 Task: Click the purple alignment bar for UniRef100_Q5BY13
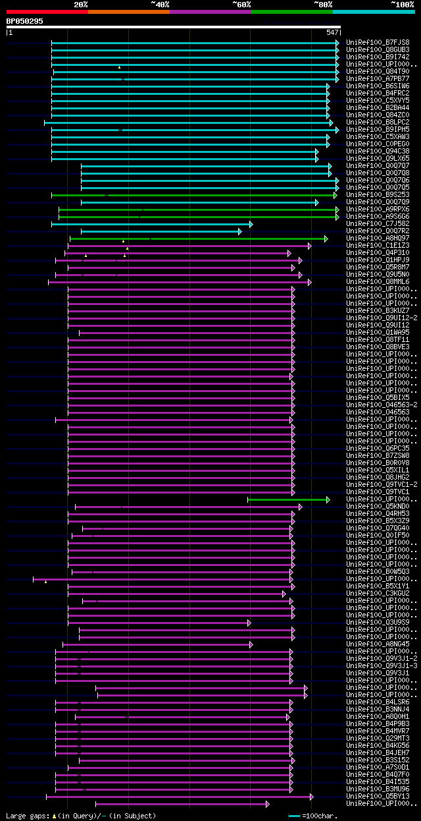[x=180, y=797]
